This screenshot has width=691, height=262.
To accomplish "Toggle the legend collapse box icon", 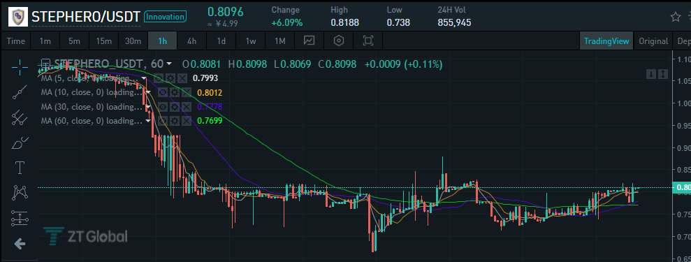I will point(45,64).
